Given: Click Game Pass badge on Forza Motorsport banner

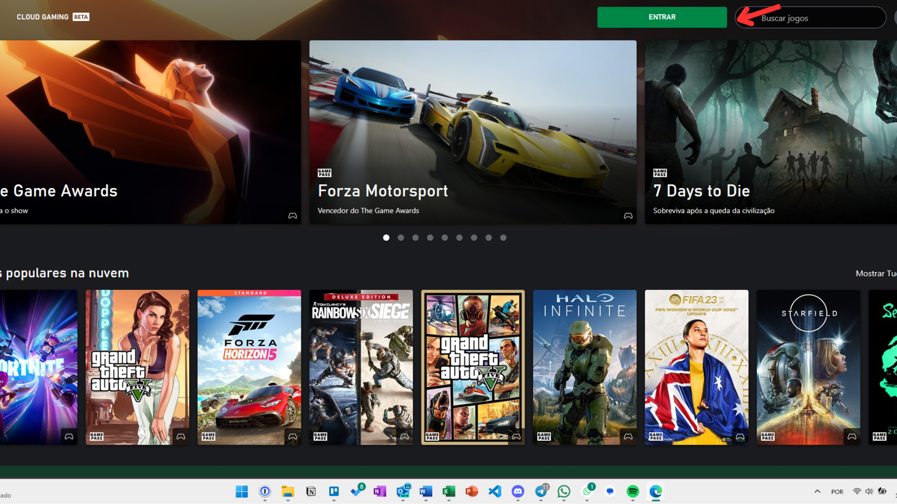Looking at the screenshot, I should (325, 172).
